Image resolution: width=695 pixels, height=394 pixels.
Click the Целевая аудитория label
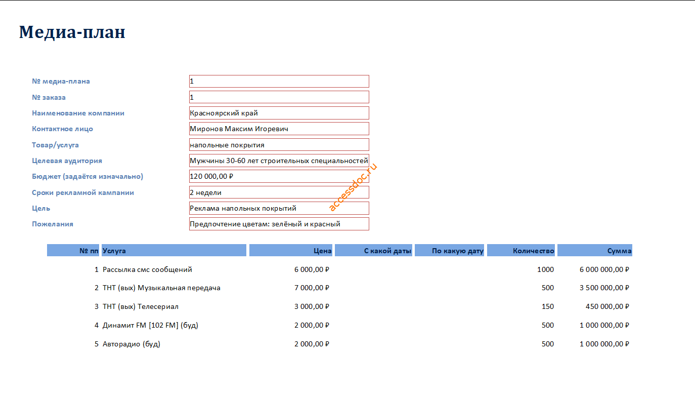coord(67,161)
